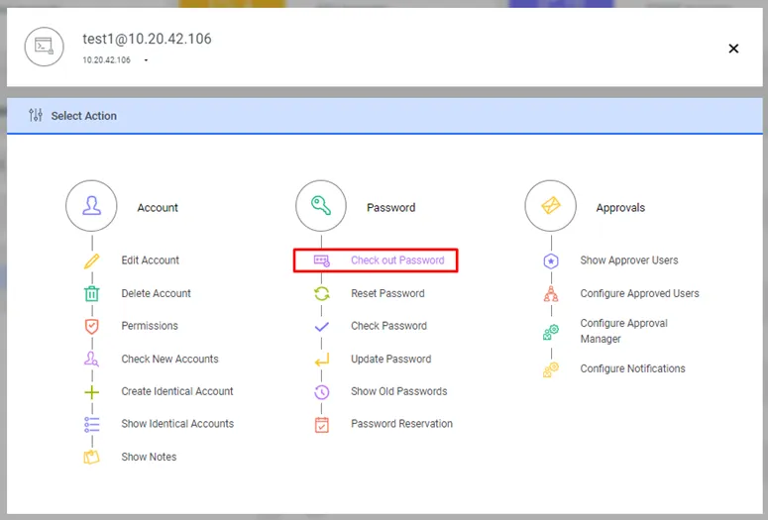This screenshot has width=768, height=520.
Task: Click the sliders icon beside Select Action
Action: (x=36, y=115)
